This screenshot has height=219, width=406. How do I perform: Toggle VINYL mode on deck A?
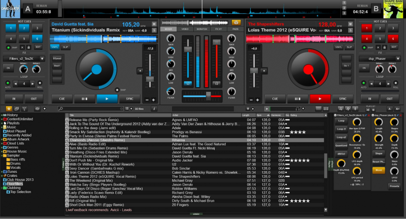(x=55, y=47)
